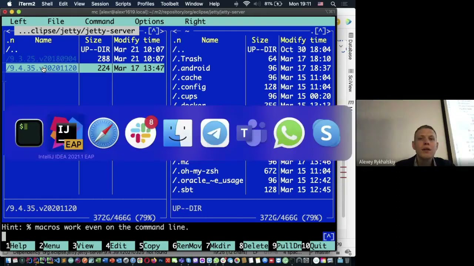Click the 3View function key button
The height and width of the screenshot is (266, 474).
[x=85, y=246]
